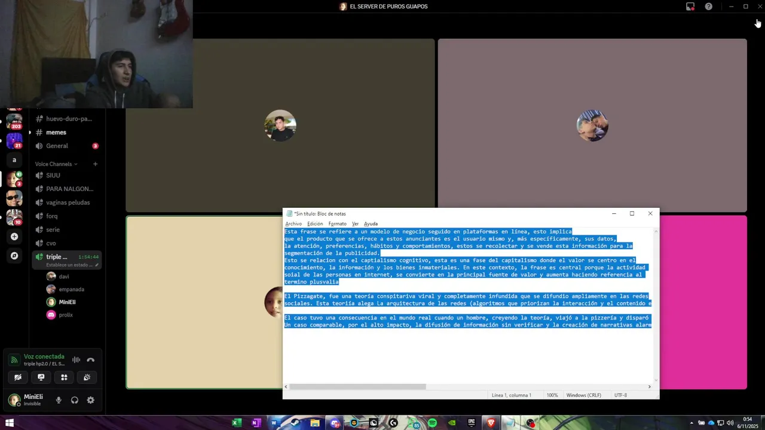Open Ver menu in Notepad
The width and height of the screenshot is (765, 430).
355,224
